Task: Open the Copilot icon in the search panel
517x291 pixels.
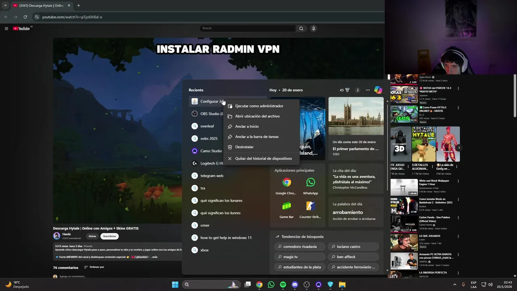Action: coord(378,90)
